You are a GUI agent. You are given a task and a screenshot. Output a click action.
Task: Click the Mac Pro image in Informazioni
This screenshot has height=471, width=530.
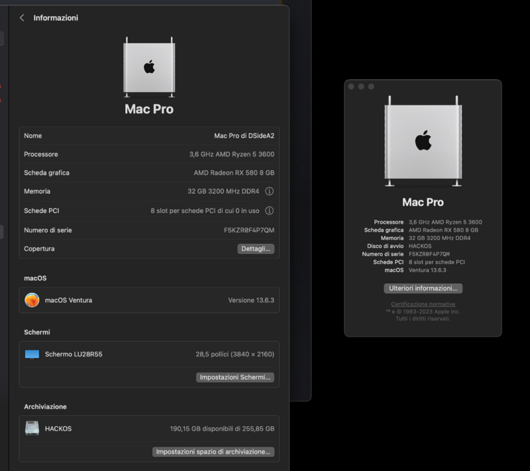pos(149,67)
